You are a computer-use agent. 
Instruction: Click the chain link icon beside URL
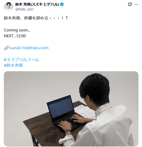click(6, 48)
